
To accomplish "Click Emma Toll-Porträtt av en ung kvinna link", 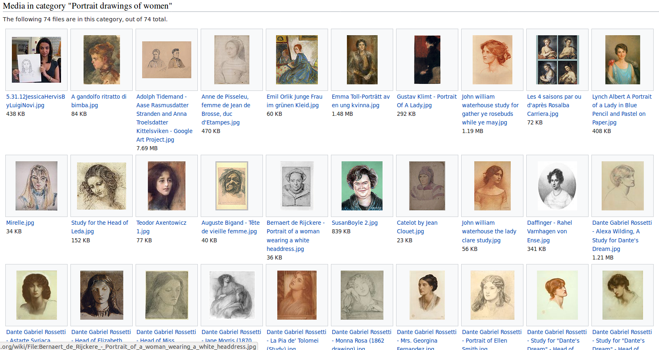I will [361, 101].
